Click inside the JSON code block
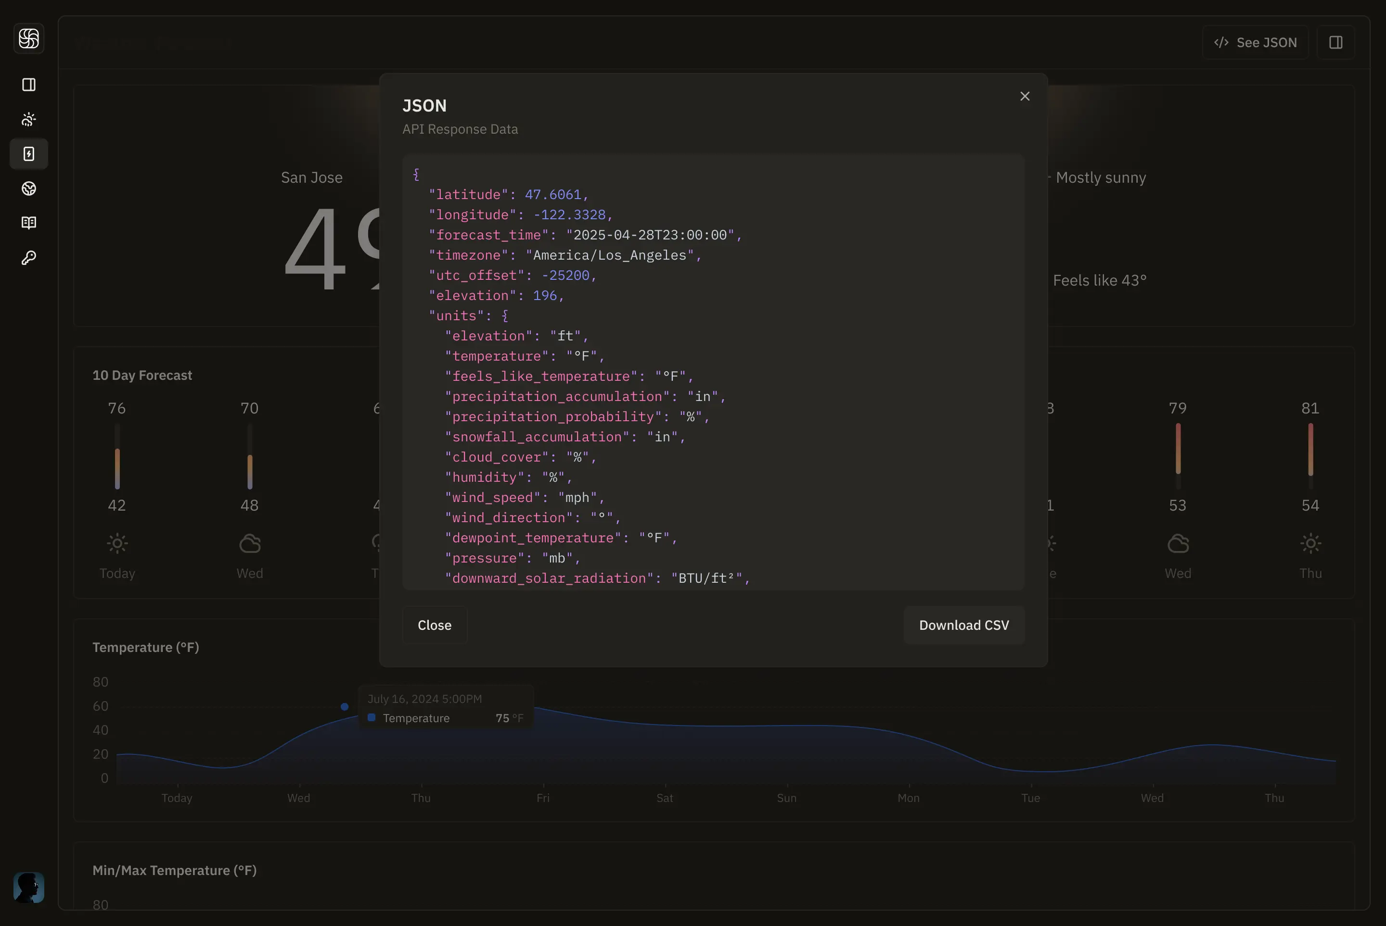 [713, 372]
